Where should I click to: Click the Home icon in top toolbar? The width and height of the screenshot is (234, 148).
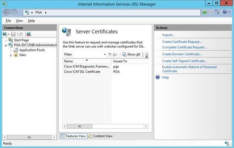(217, 12)
